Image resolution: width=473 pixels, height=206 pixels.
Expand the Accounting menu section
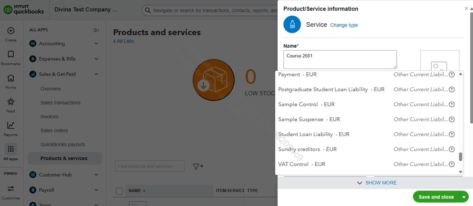click(96, 43)
